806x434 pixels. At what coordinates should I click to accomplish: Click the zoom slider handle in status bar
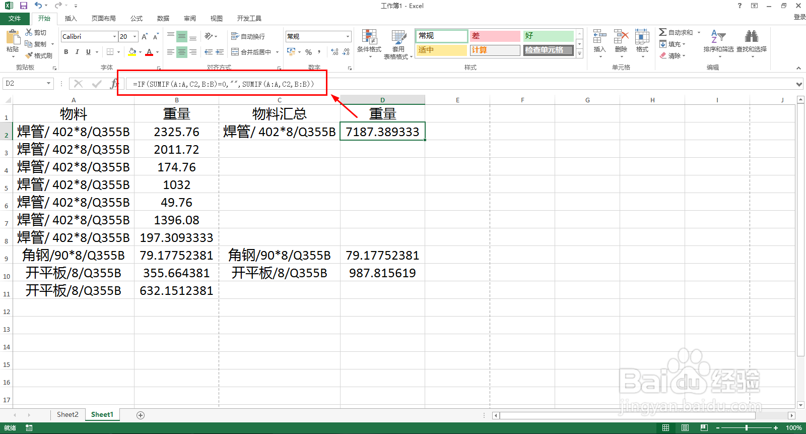[x=746, y=428]
